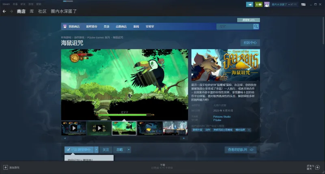Viewport: 325px width, 174px height.
Task: Expand the dropdown arrow next to the wishlist button
Action: point(96,150)
